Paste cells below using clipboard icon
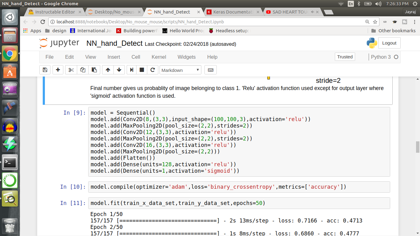 tap(94, 70)
